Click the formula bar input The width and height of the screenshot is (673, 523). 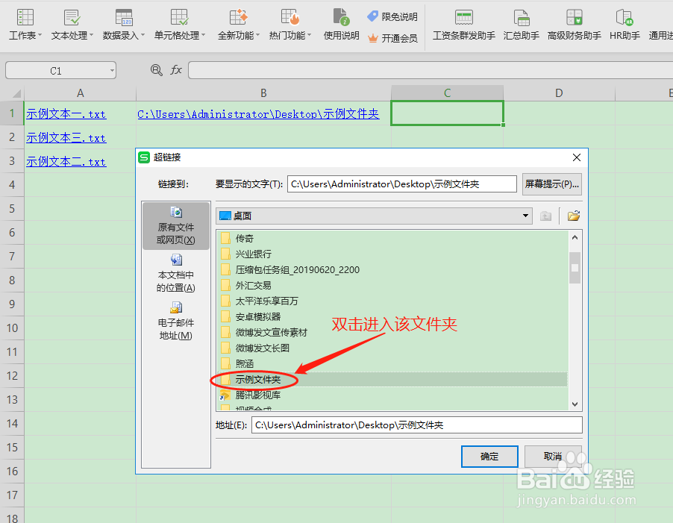pos(430,70)
